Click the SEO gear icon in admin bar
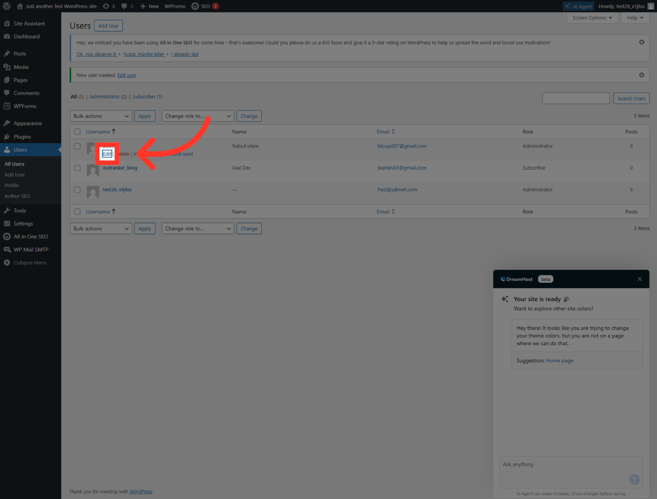Image resolution: width=657 pixels, height=499 pixels. (x=195, y=6)
